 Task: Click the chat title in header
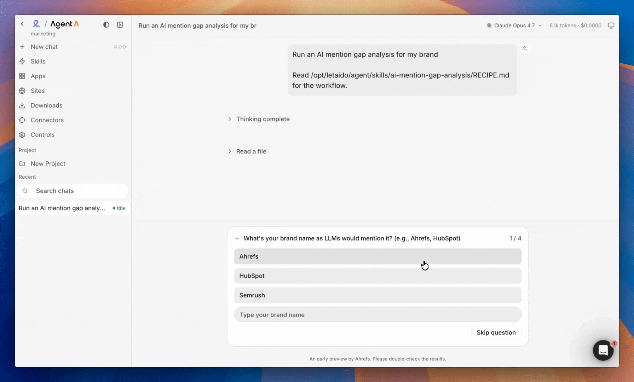(x=197, y=25)
